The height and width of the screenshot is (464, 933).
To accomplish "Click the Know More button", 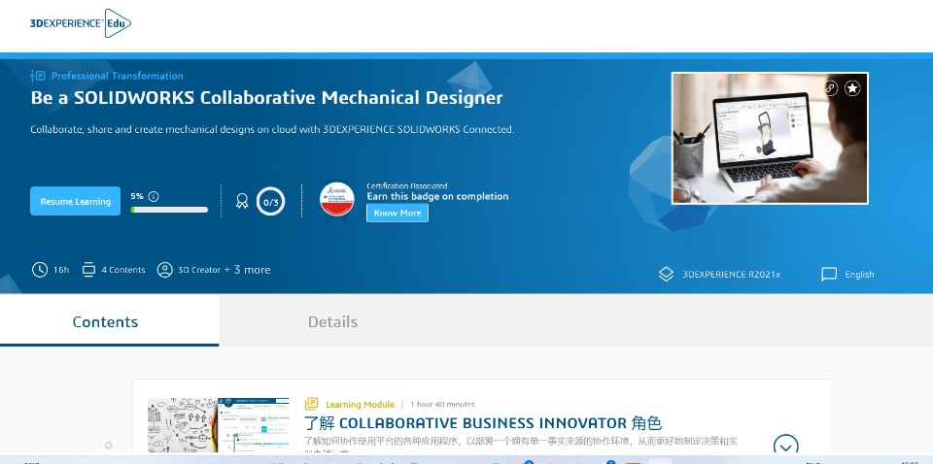I will click(x=397, y=213).
